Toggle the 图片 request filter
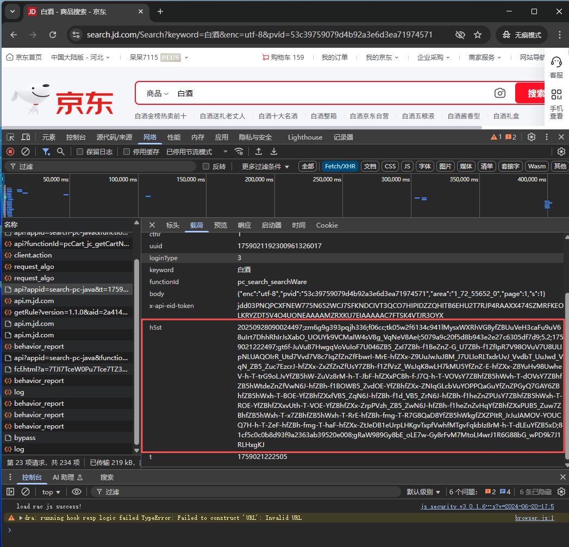 (445, 167)
